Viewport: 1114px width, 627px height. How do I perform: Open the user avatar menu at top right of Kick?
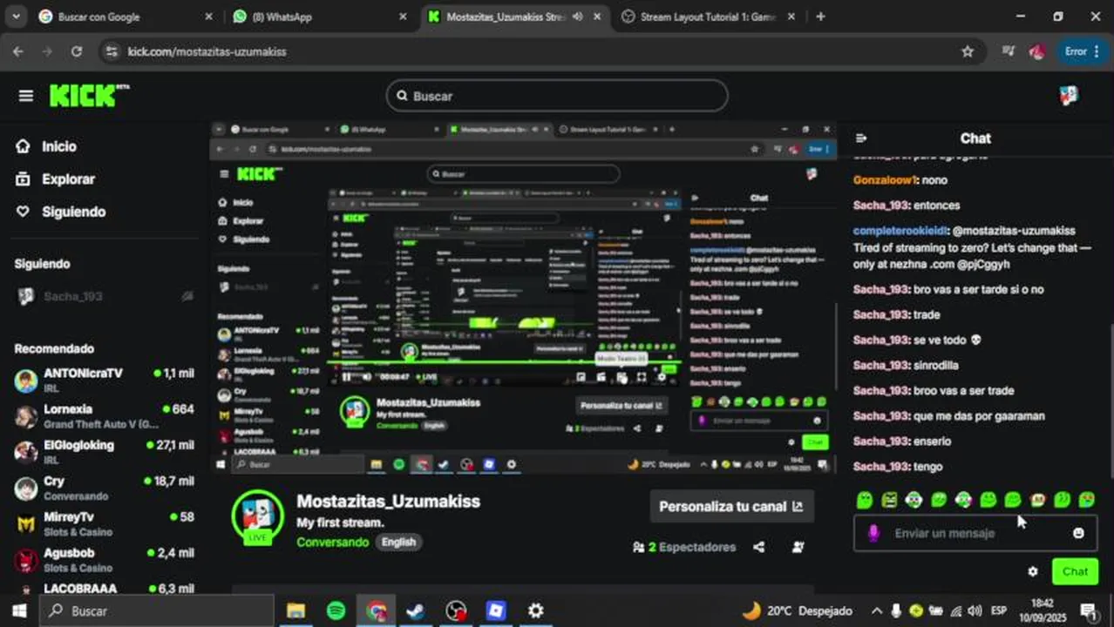1069,96
